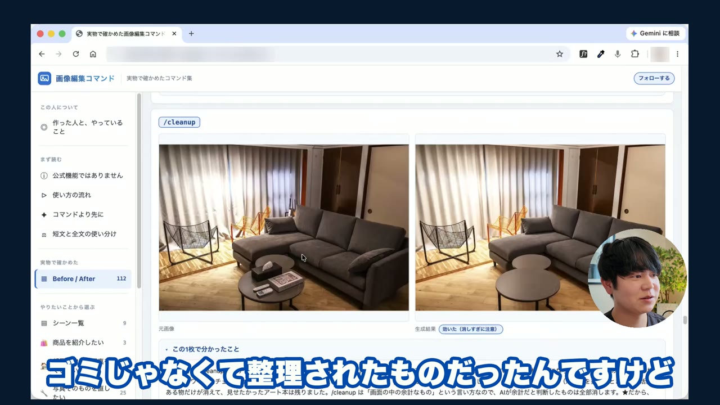Open the script font extension icon
The image size is (720, 405).
click(x=583, y=54)
